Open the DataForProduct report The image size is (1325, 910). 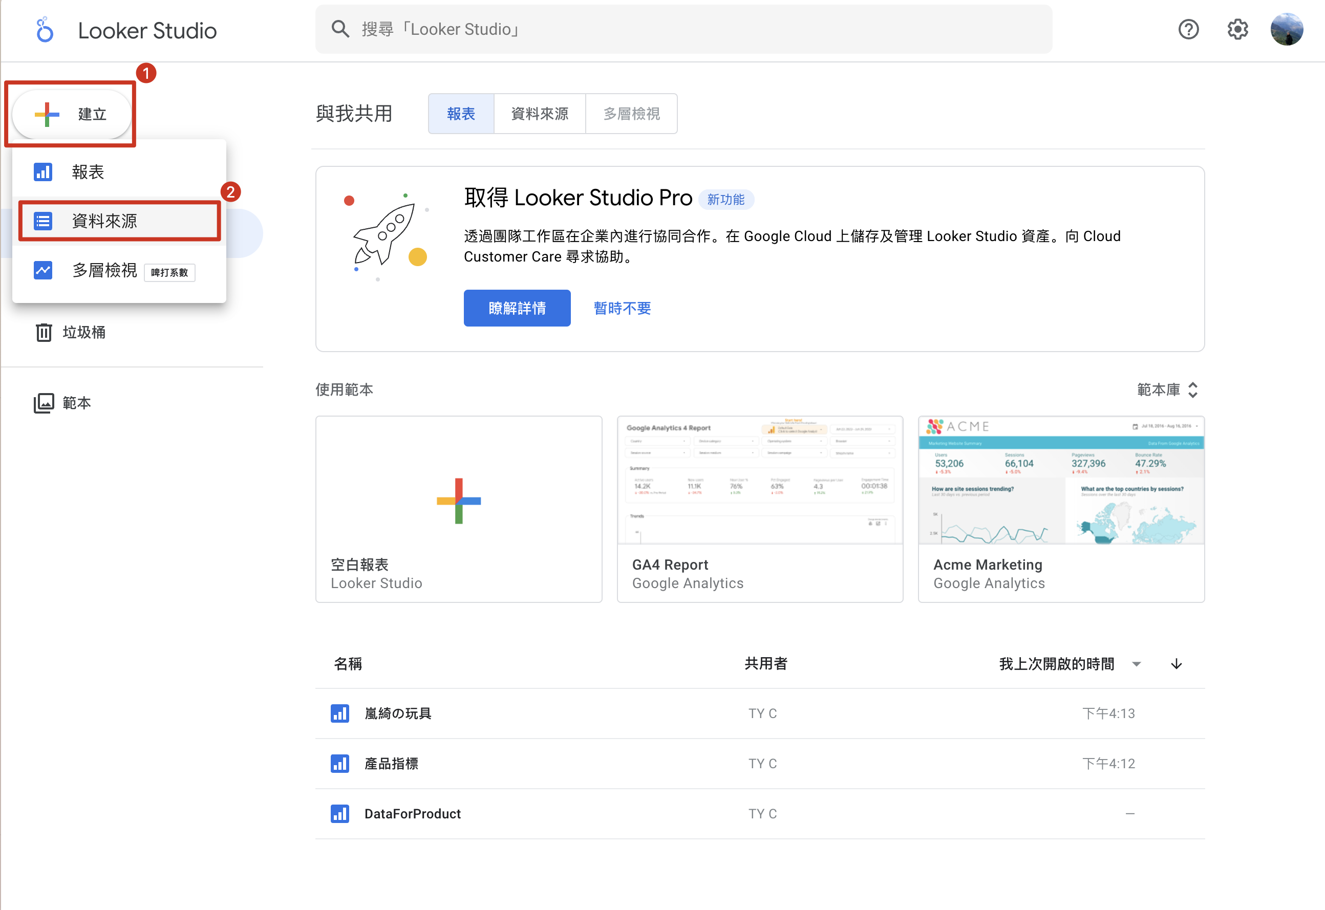coord(760,814)
